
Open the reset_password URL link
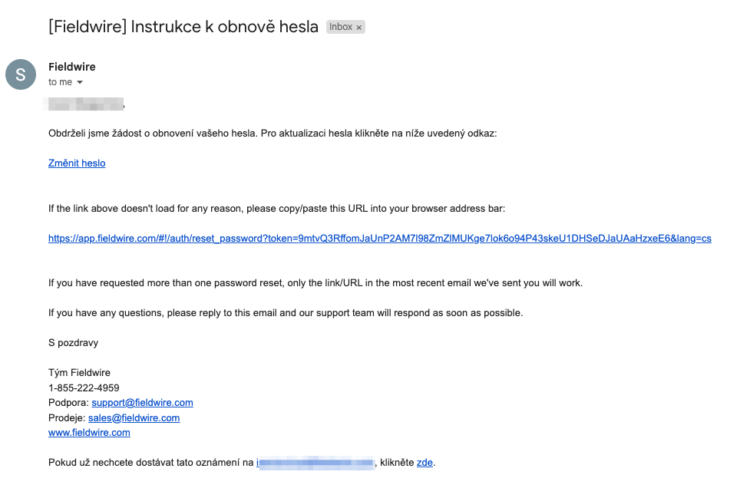[x=380, y=239]
